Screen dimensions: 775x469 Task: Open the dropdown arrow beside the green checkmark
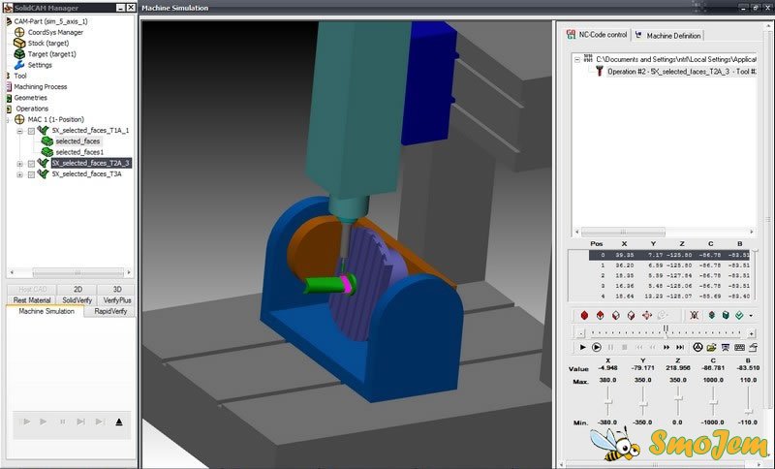click(x=751, y=315)
